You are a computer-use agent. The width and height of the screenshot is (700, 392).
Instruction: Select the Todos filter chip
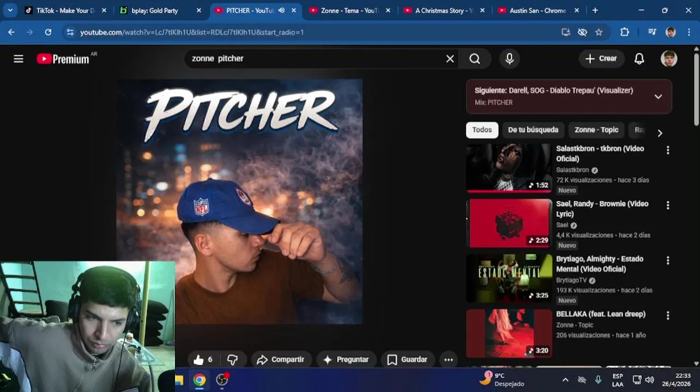pyautogui.click(x=482, y=130)
